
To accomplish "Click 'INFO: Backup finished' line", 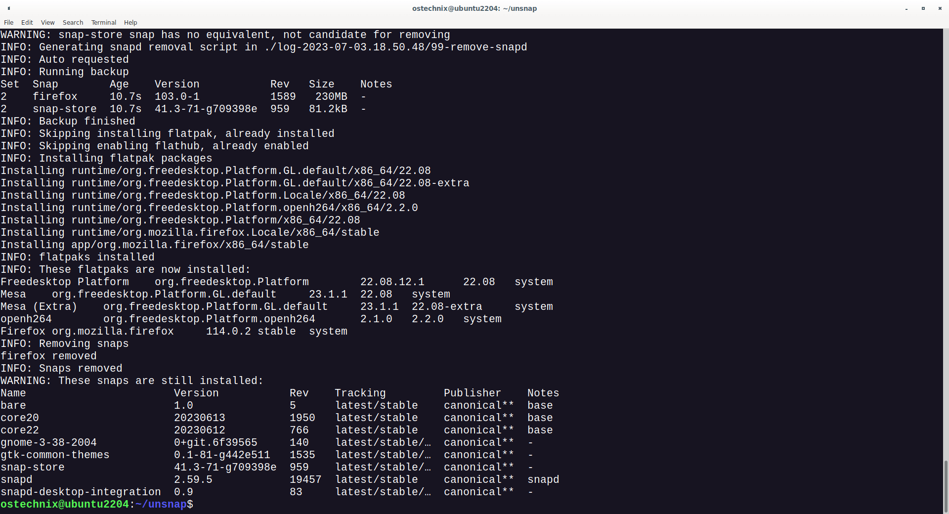I will (x=68, y=121).
